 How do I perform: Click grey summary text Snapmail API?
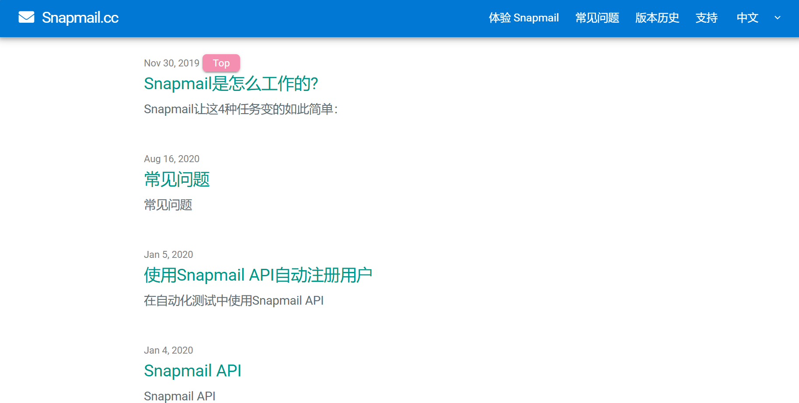[x=180, y=396]
